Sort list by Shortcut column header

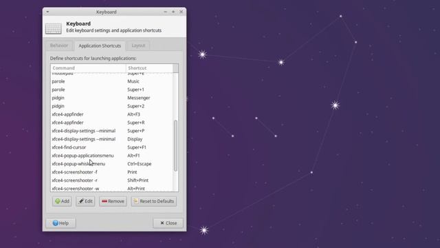tap(149, 68)
